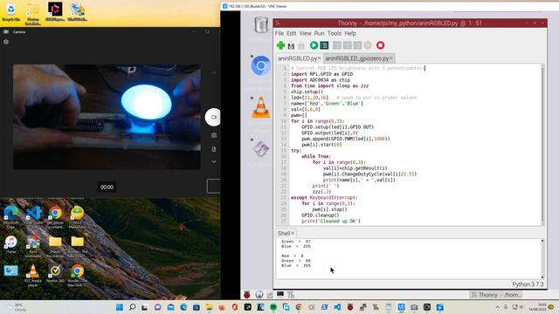Show hidden system tray icons chevron
This screenshot has width=559, height=314.
point(497,307)
